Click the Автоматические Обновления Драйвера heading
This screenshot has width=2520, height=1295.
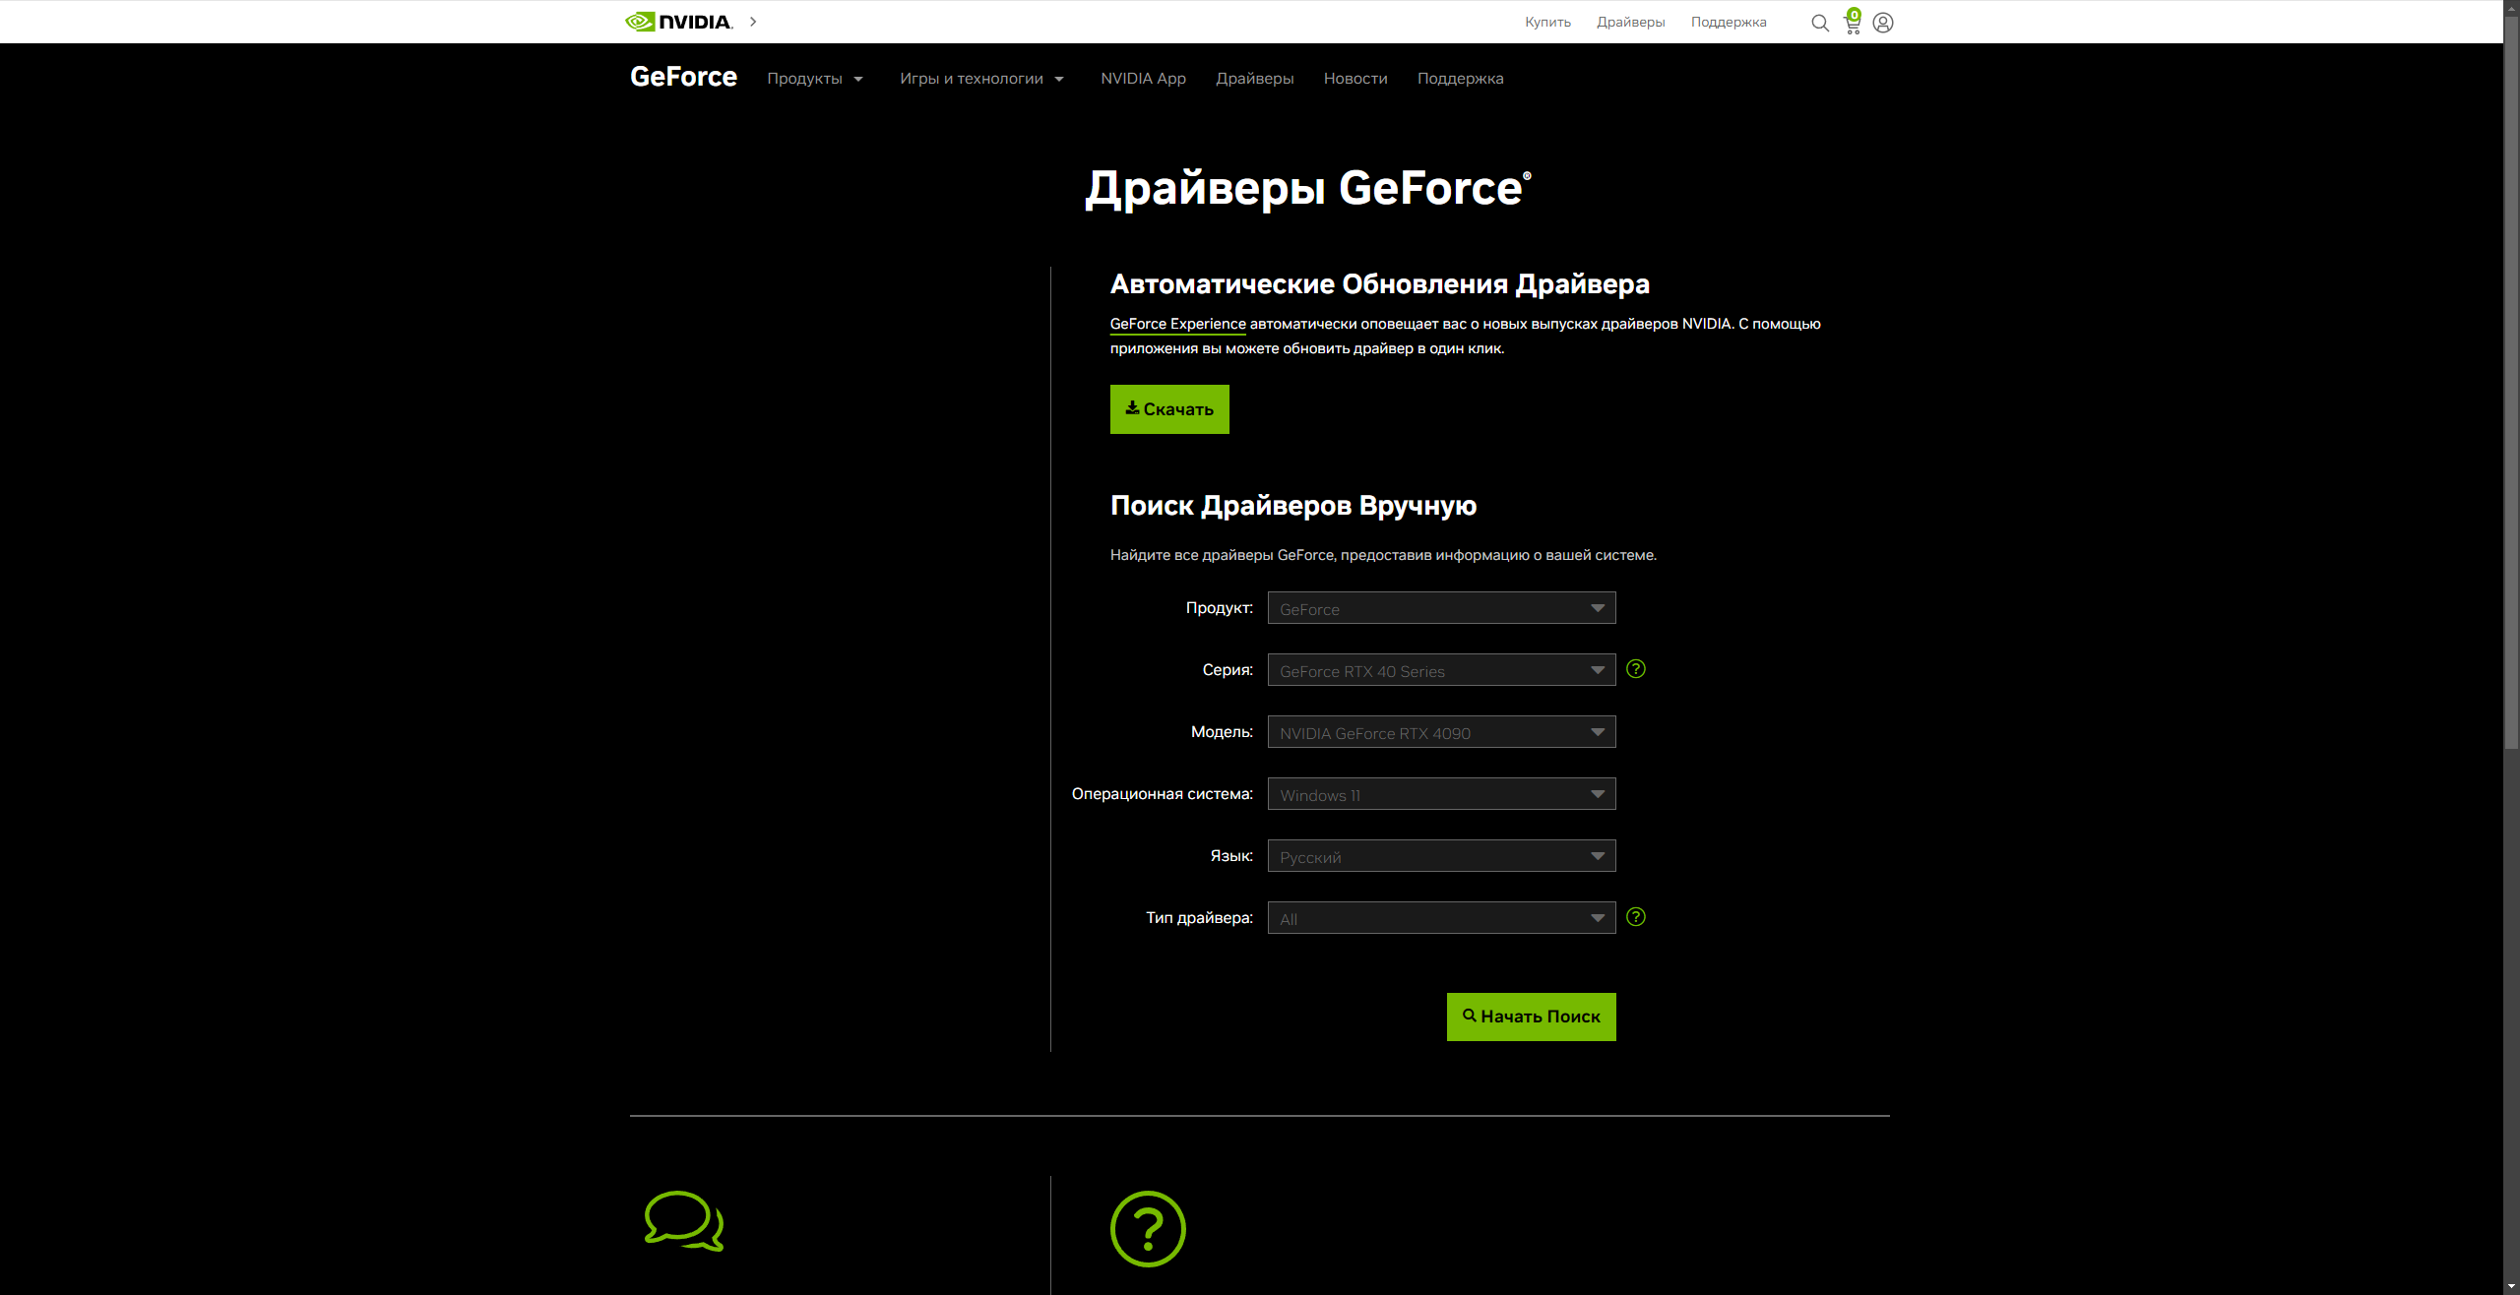[1379, 284]
